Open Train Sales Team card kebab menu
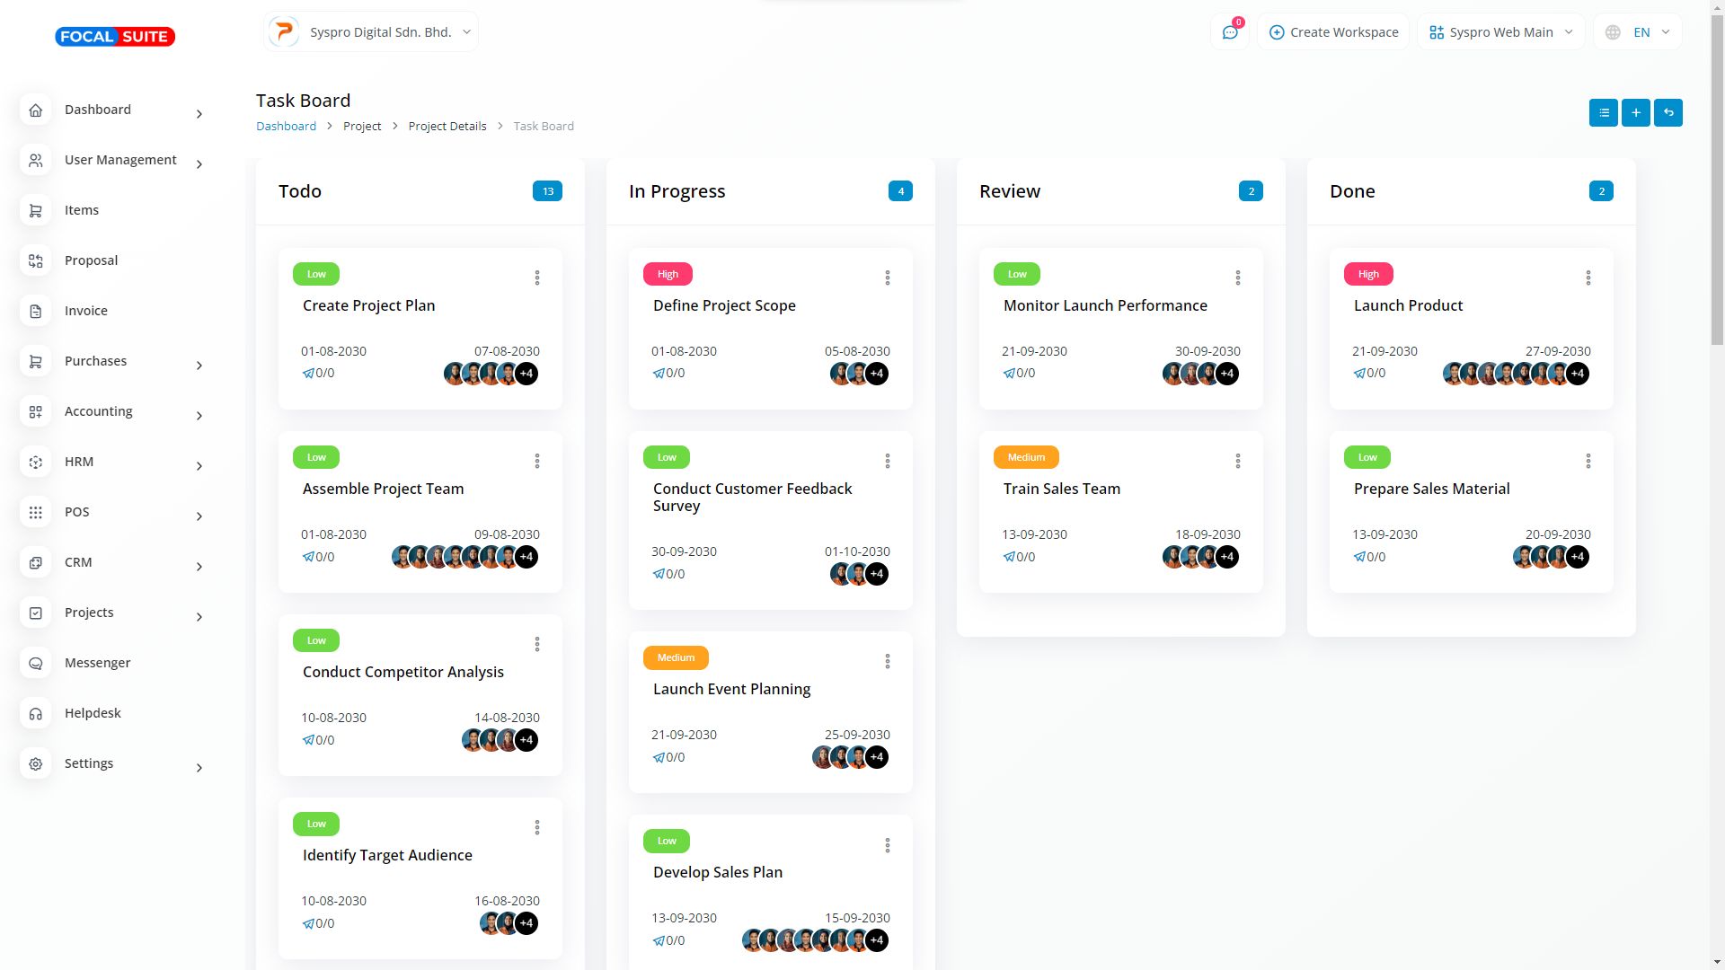Image resolution: width=1725 pixels, height=970 pixels. click(1237, 461)
